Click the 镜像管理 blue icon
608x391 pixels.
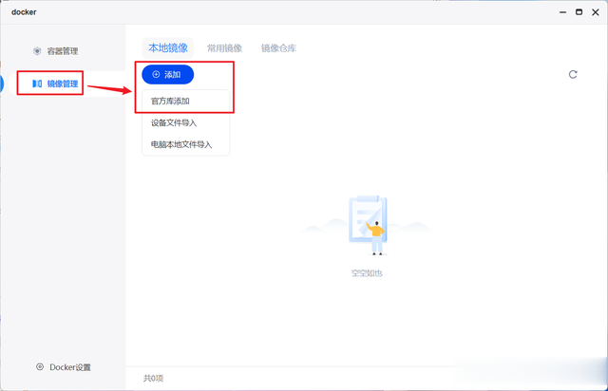37,84
